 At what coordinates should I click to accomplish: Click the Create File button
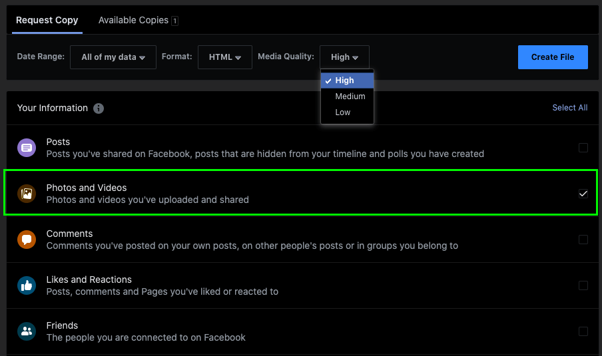553,57
